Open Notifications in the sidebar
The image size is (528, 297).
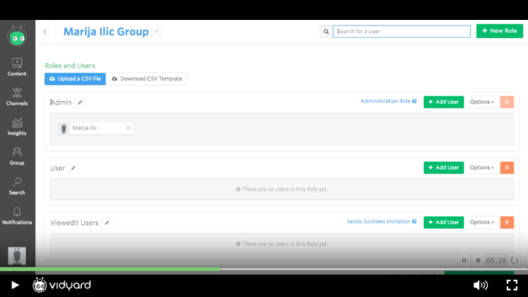click(16, 216)
